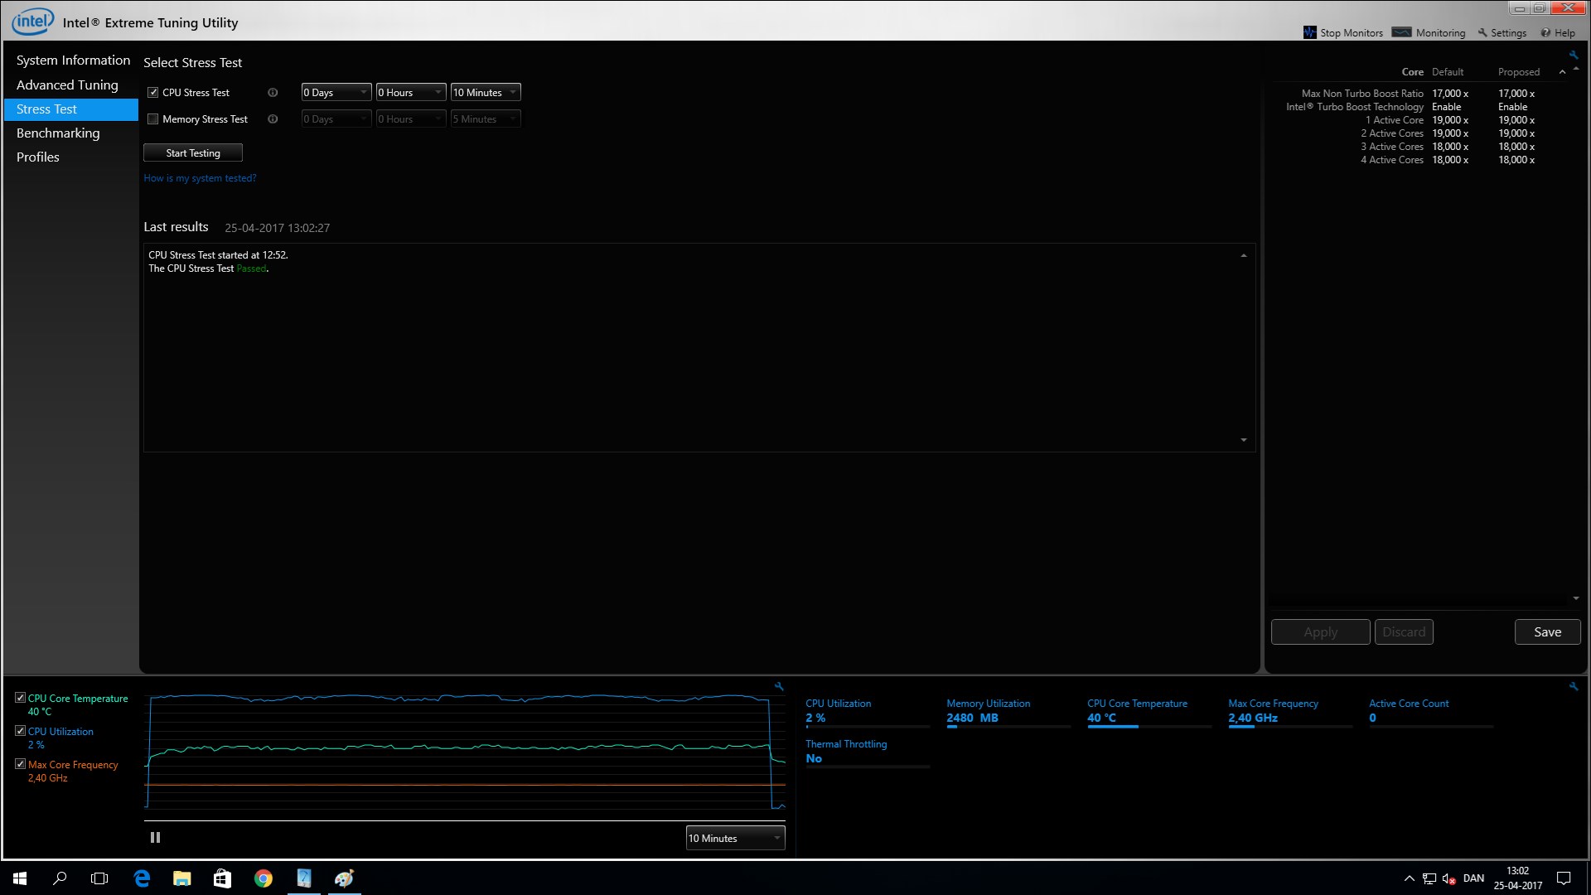Open 'How is my system tested?' link

click(x=200, y=178)
